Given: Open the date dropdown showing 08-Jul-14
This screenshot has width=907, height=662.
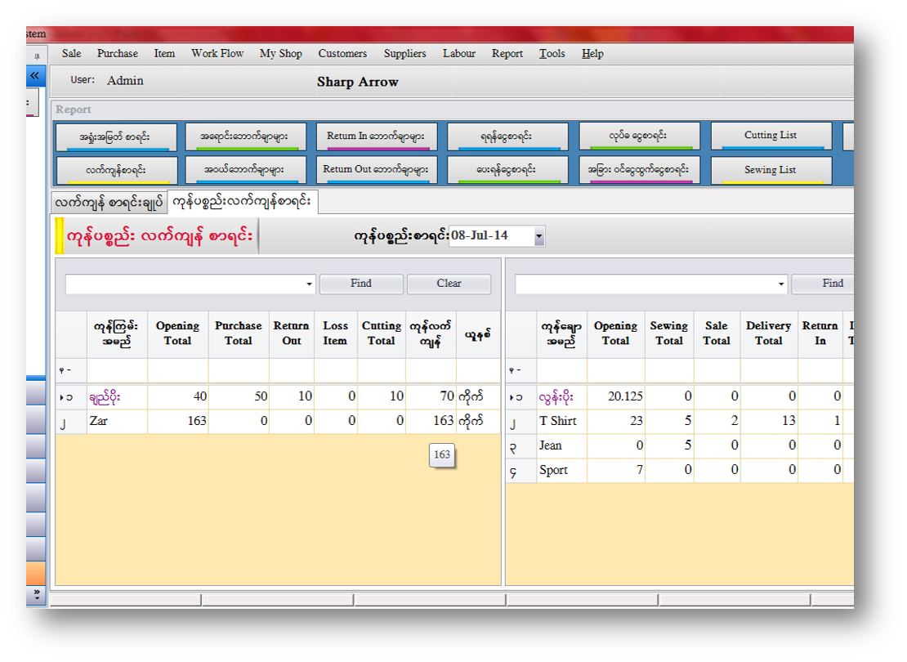Looking at the screenshot, I should tap(538, 236).
